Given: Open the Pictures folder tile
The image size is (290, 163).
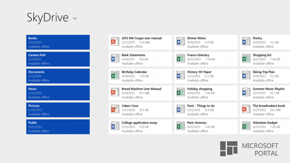Looking at the screenshot, I should tap(58, 110).
